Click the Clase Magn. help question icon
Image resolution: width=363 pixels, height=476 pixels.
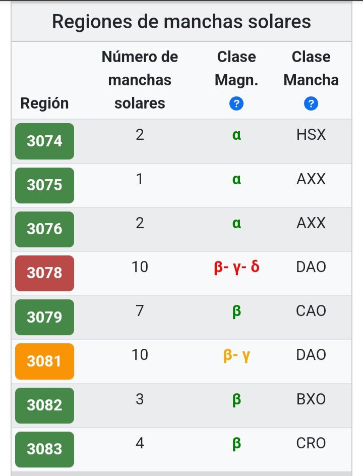point(236,104)
